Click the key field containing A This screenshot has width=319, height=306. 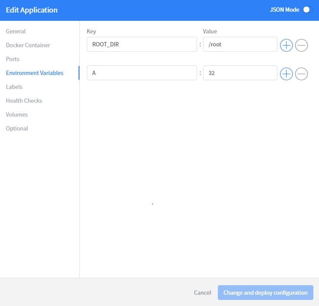pyautogui.click(x=141, y=73)
